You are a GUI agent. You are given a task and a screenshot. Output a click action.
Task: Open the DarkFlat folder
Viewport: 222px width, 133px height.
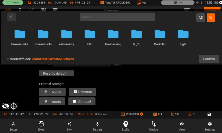click(x=160, y=38)
